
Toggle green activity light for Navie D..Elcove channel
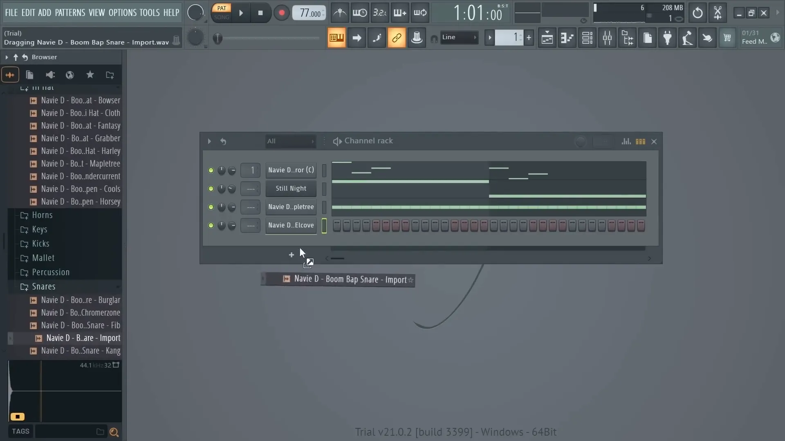click(x=210, y=225)
